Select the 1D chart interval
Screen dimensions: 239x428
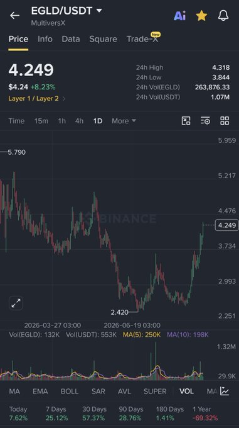[98, 121]
